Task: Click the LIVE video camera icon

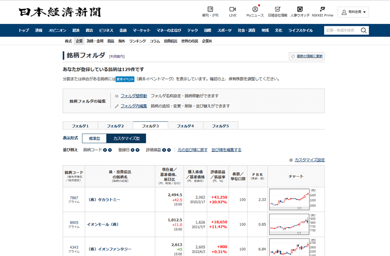Action: coord(233,10)
